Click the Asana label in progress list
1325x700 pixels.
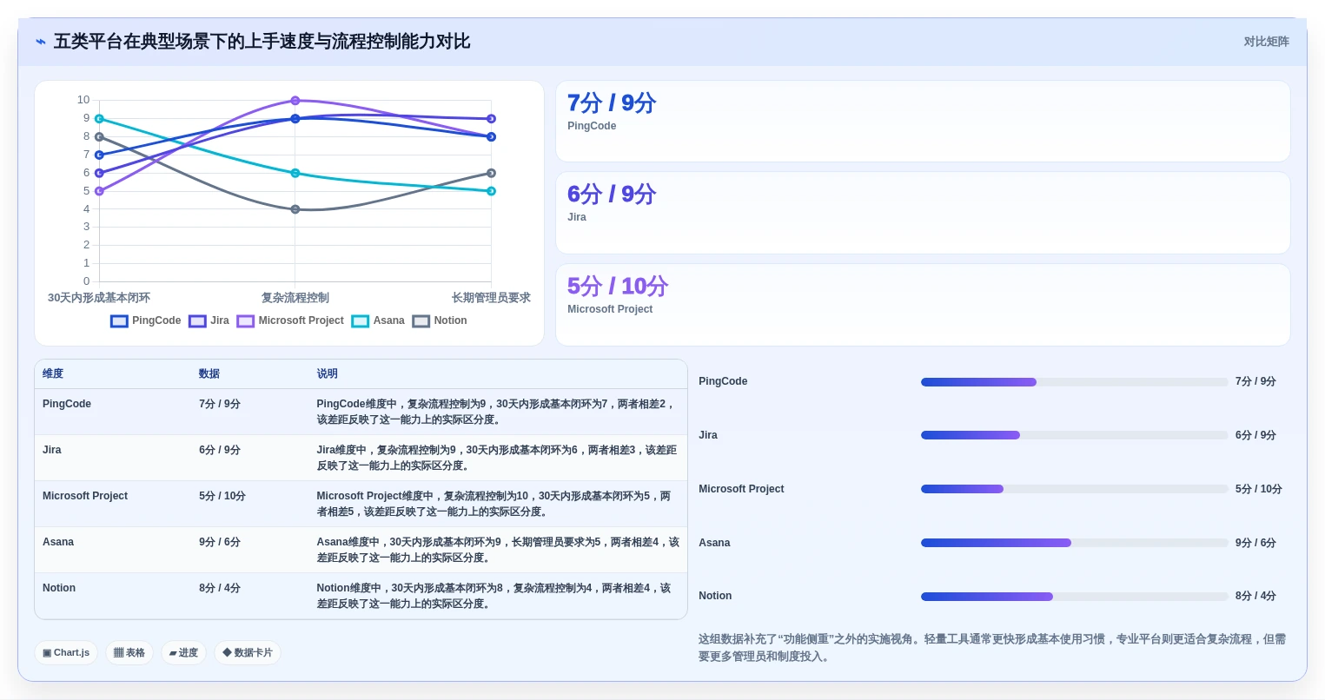pyautogui.click(x=714, y=543)
